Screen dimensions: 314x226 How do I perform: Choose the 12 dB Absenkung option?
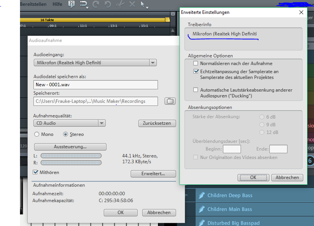click(262, 132)
